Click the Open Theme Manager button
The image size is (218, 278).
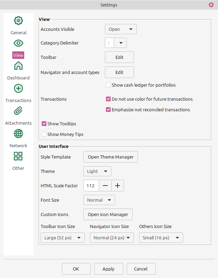click(110, 157)
